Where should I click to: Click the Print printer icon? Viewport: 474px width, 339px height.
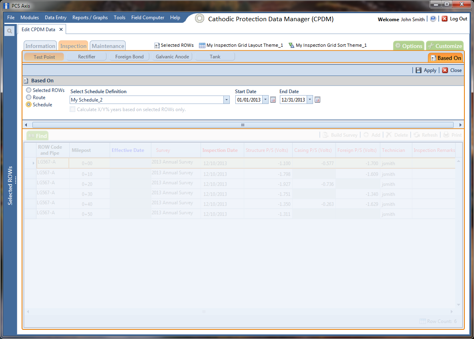pyautogui.click(x=446, y=135)
